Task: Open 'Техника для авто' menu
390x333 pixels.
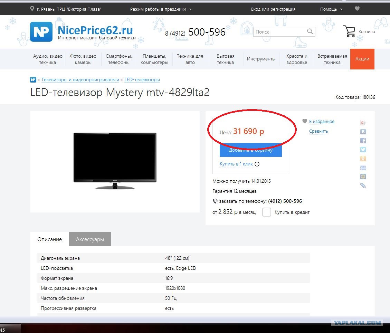Action: pyautogui.click(x=190, y=59)
